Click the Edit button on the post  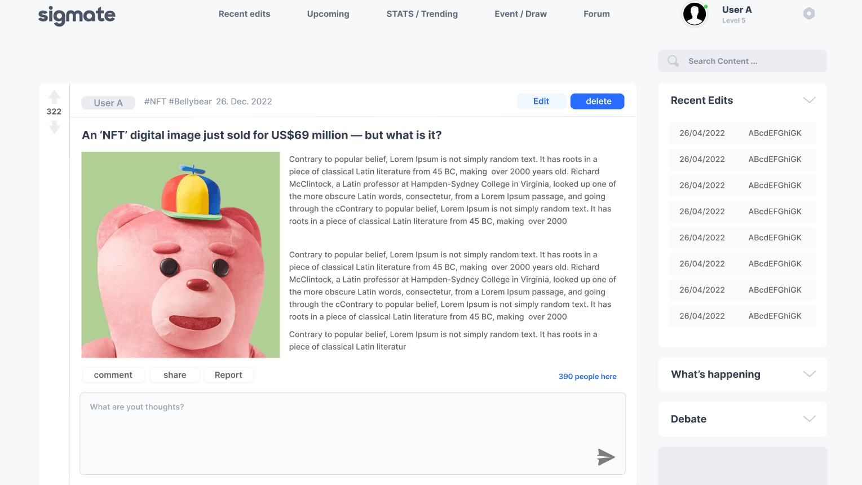coord(541,102)
